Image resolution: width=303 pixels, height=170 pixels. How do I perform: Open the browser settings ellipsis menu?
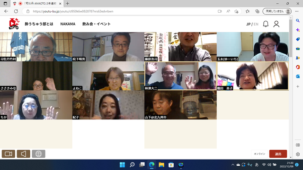click(x=297, y=11)
